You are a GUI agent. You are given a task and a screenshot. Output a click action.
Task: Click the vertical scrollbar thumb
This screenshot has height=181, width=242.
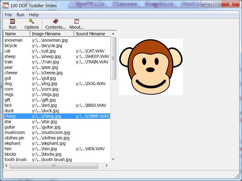[113, 58]
